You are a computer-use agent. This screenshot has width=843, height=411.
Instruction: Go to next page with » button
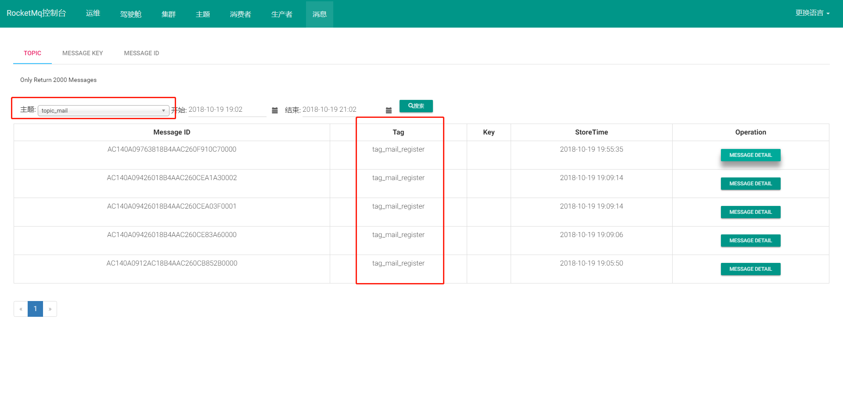(x=50, y=309)
